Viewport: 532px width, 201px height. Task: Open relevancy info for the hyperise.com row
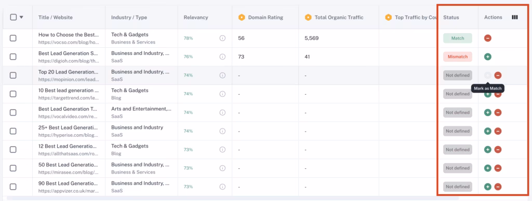(222, 131)
